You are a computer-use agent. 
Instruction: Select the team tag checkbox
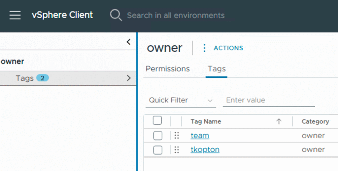pyautogui.click(x=158, y=136)
